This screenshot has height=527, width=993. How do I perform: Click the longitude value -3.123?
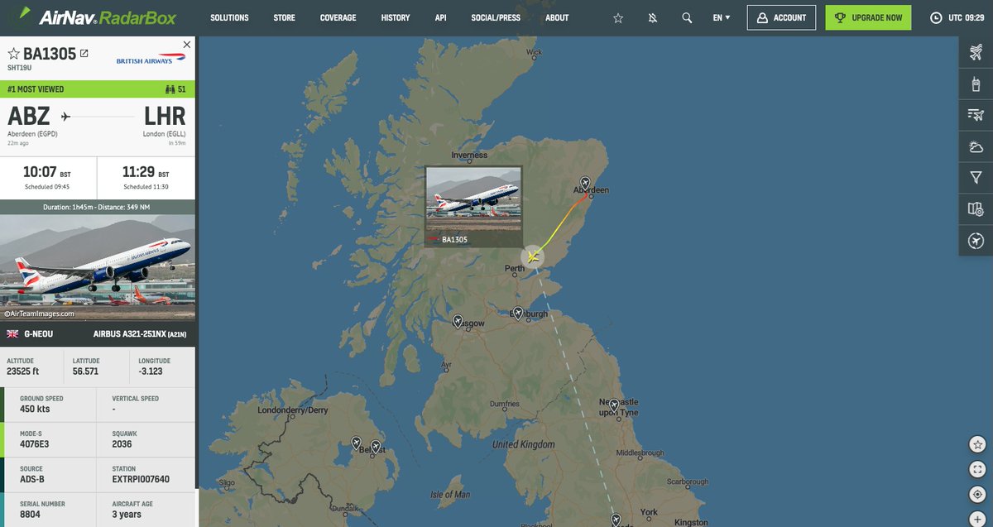tap(149, 372)
